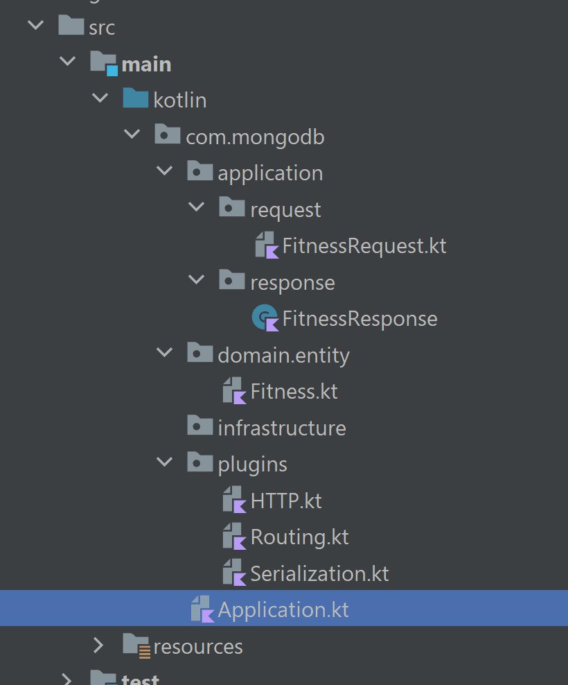
Task: Click the HTTP.kt Kotlin file icon
Action: [234, 499]
